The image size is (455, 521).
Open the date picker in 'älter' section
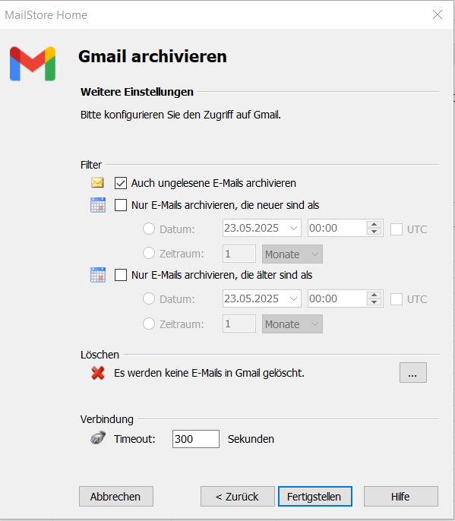coord(293,298)
